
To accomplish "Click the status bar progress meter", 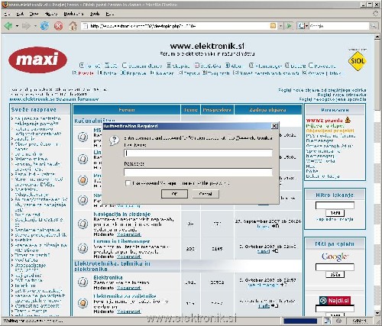I will click(x=300, y=321).
